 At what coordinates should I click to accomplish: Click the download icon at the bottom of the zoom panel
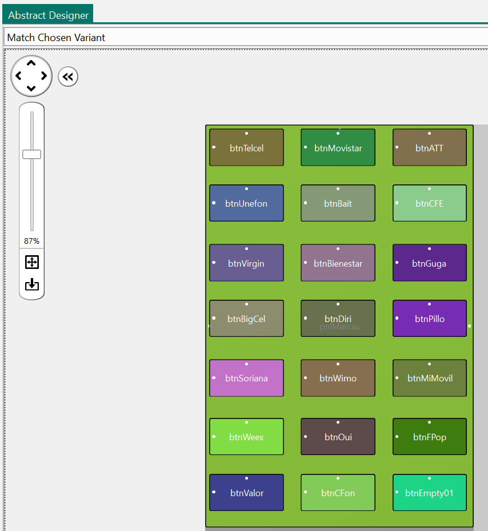[32, 284]
